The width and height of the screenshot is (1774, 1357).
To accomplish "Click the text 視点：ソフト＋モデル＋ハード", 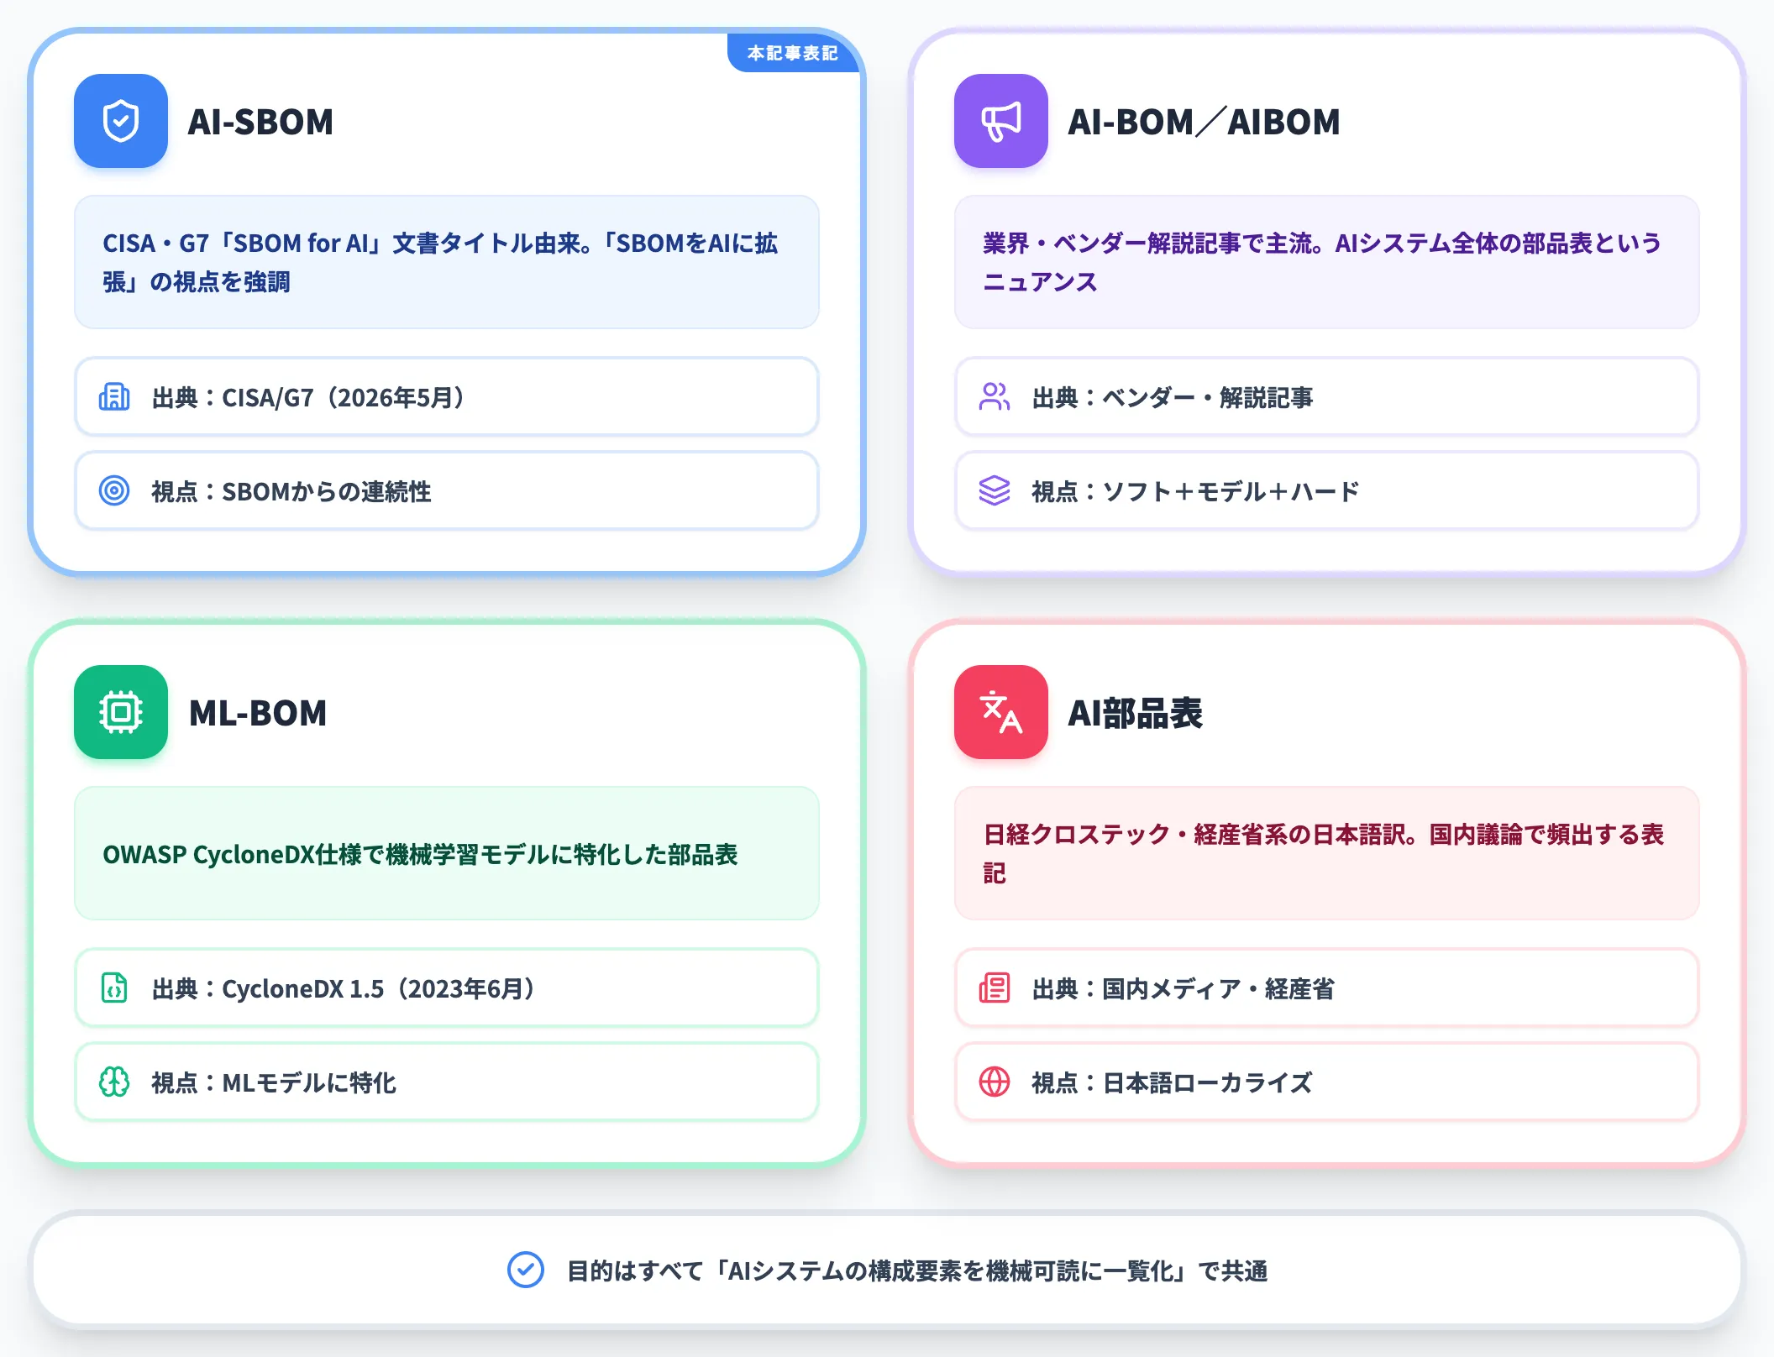I will [1195, 491].
